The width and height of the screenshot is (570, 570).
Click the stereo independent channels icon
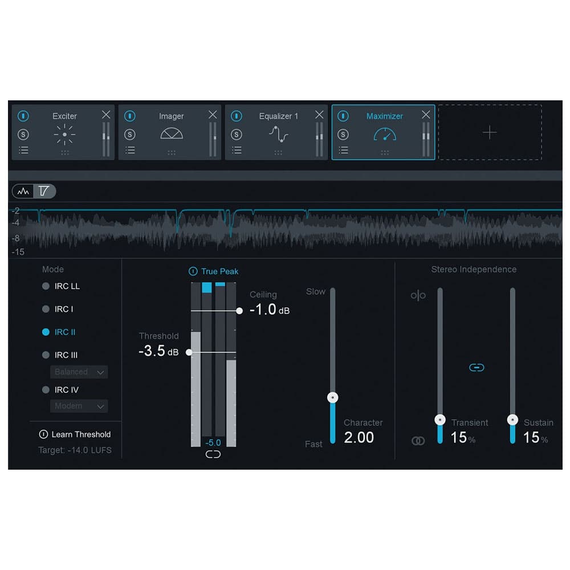418,295
